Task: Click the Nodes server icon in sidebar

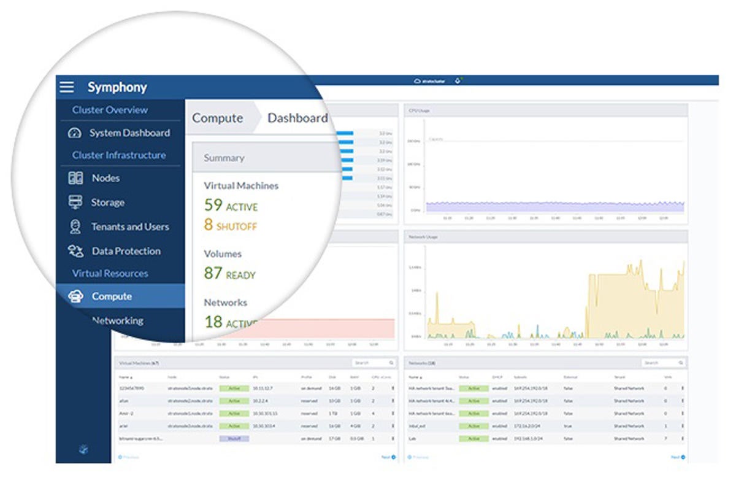Action: pyautogui.click(x=75, y=178)
